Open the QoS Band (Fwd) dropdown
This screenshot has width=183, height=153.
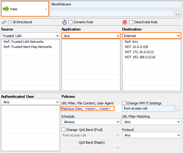pos(91,135)
